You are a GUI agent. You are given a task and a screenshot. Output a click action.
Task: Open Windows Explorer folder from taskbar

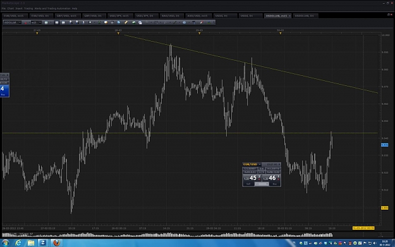pyautogui.click(x=30, y=243)
